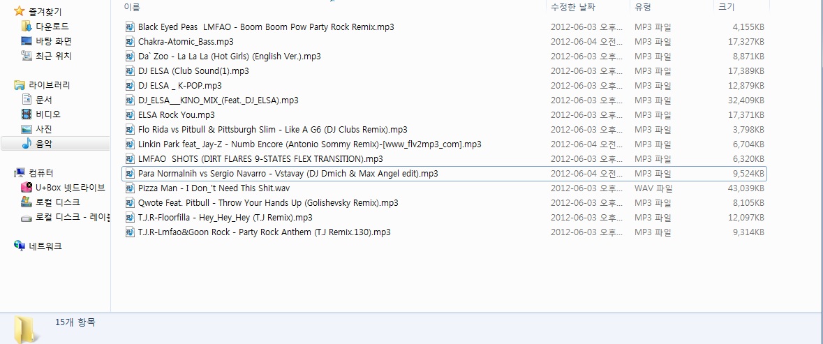This screenshot has height=344, width=823.
Task: Click the Flo Rida vs Pitbull file icon
Action: coord(130,130)
